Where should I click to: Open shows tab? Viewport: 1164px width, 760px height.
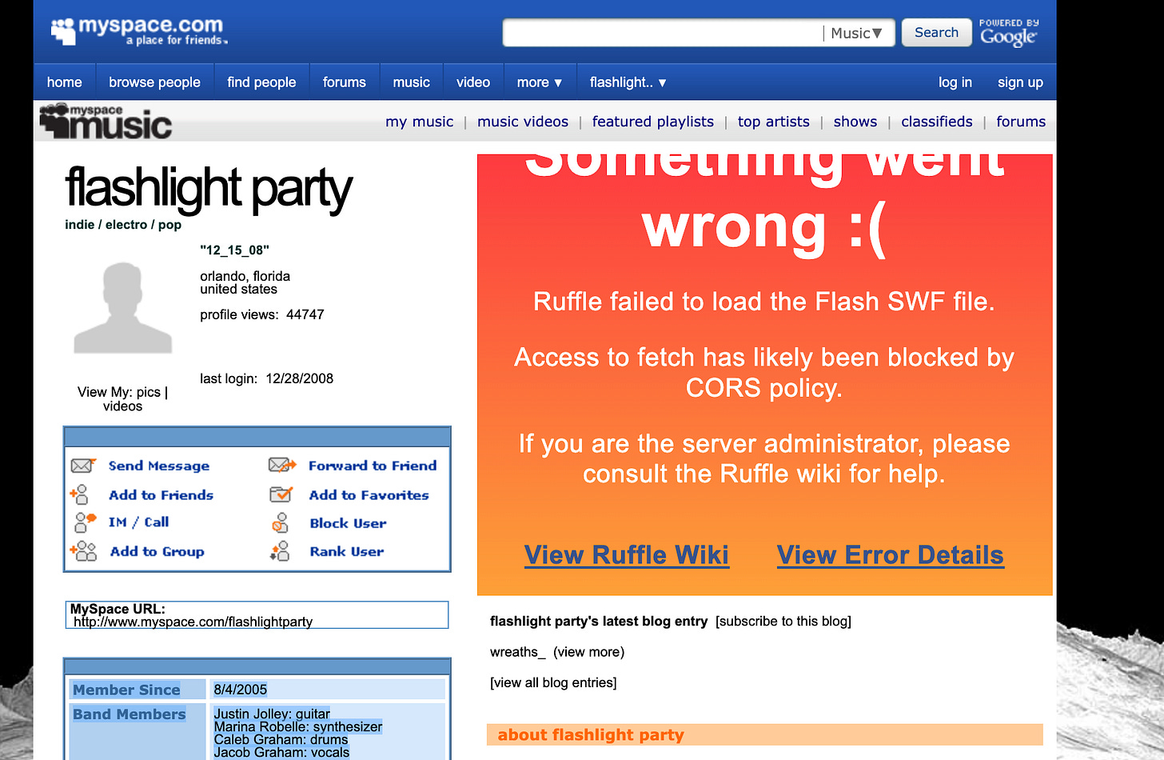855,122
